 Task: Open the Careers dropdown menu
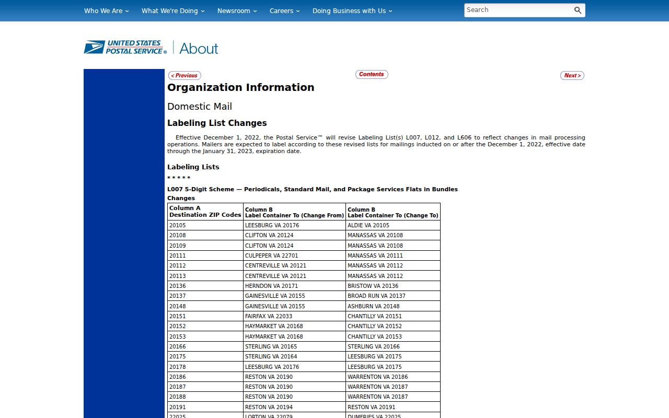(x=285, y=10)
